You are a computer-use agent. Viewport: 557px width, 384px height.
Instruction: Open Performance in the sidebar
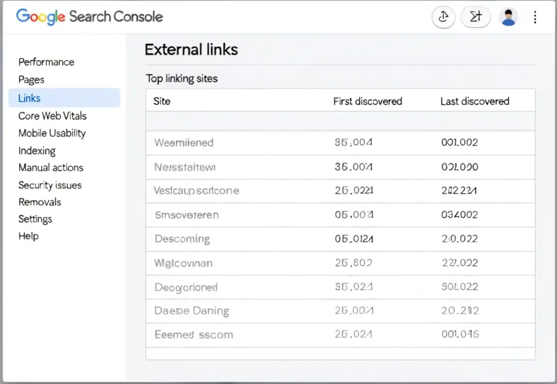pyautogui.click(x=46, y=62)
